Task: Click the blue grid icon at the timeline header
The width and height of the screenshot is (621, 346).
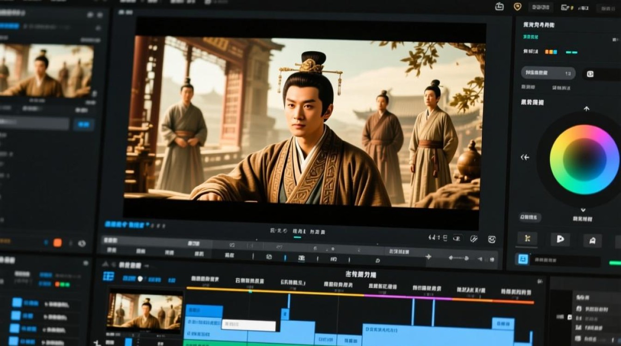Action: coord(109,276)
